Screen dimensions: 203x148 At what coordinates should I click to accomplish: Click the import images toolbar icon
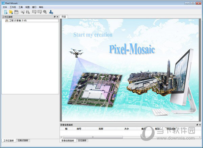(23, 12)
